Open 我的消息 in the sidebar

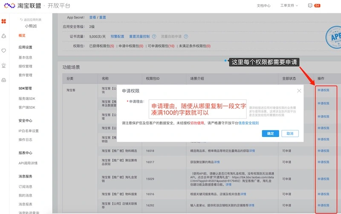coord(26,195)
